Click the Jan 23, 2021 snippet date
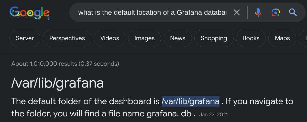307x122 pixels. tap(213, 115)
